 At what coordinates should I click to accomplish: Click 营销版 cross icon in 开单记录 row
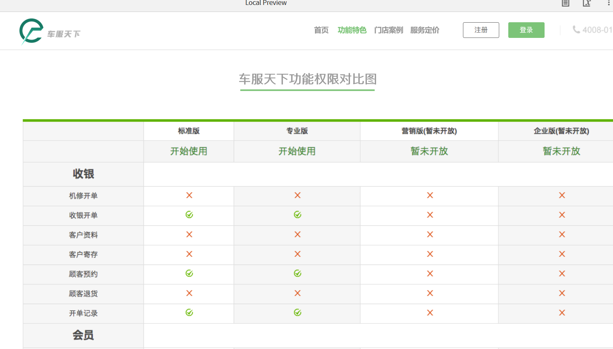coord(430,313)
